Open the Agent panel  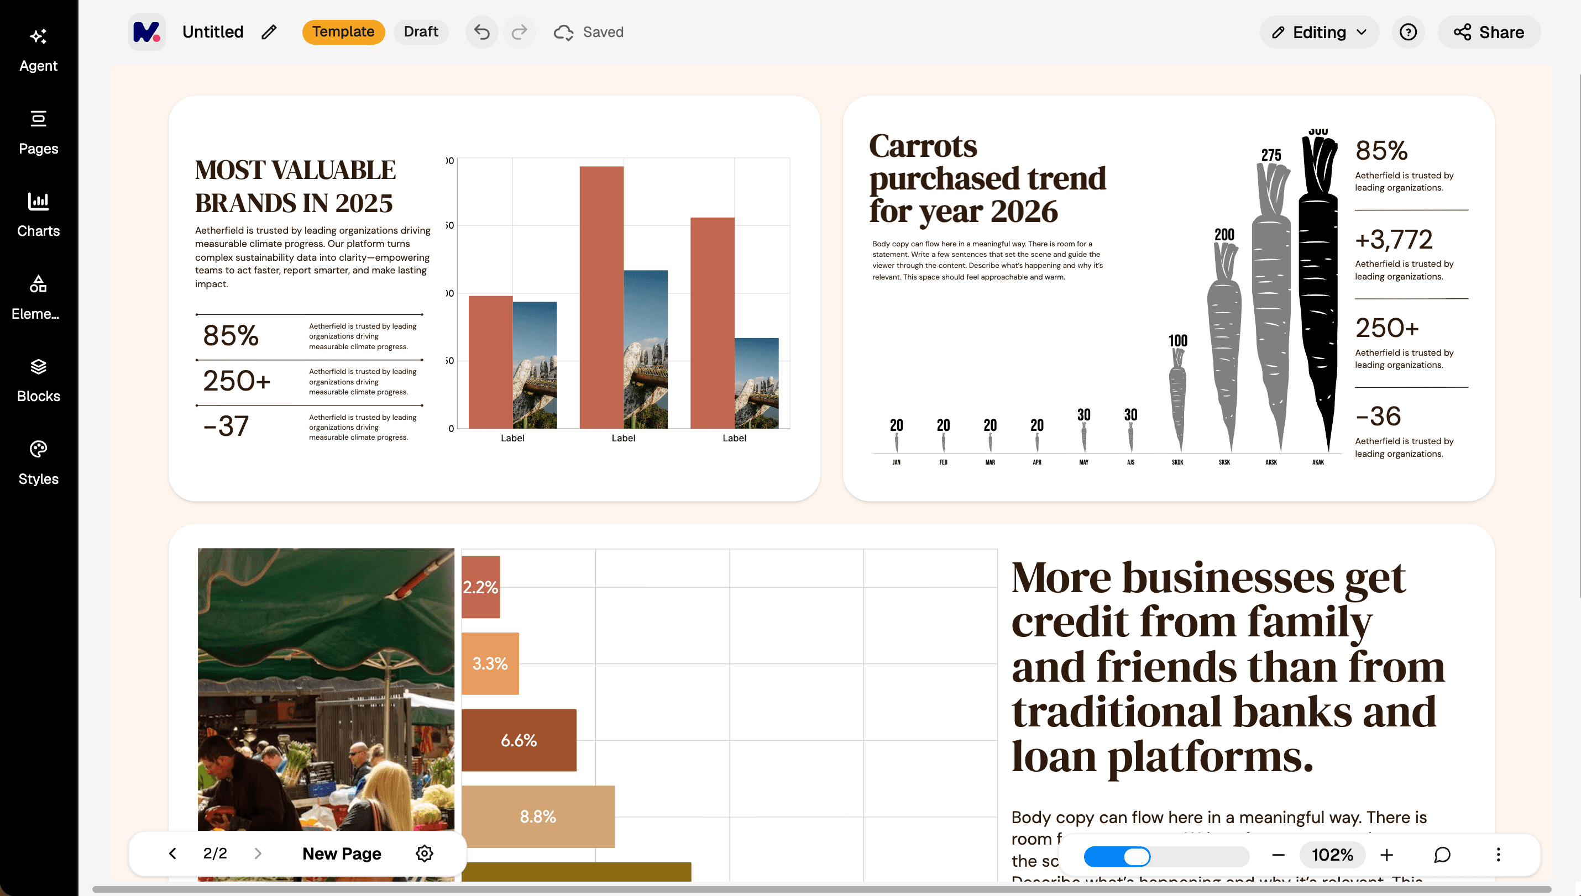click(x=38, y=50)
